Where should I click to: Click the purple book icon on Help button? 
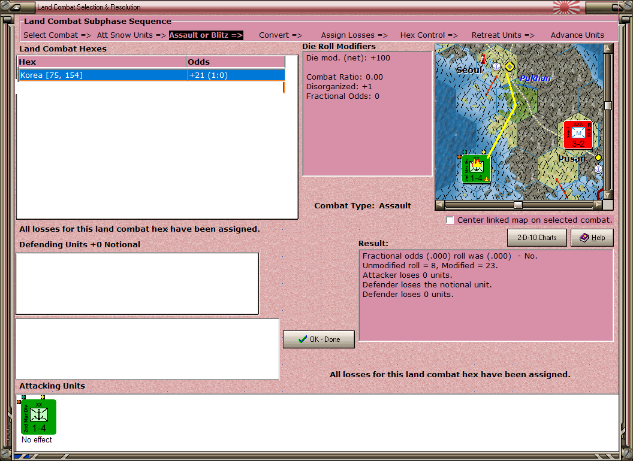click(x=584, y=238)
